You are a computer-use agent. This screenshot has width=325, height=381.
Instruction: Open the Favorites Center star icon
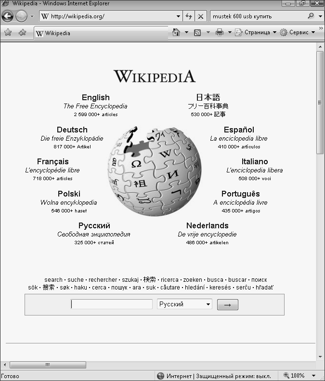pyautogui.click(x=8, y=32)
